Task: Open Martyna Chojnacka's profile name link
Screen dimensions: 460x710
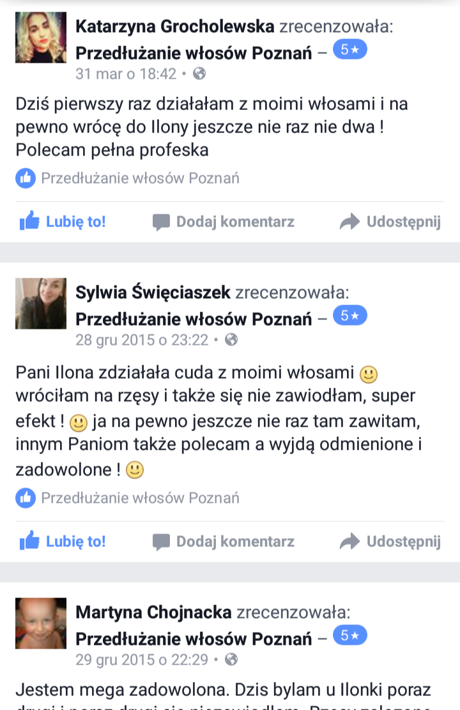Action: click(x=153, y=612)
